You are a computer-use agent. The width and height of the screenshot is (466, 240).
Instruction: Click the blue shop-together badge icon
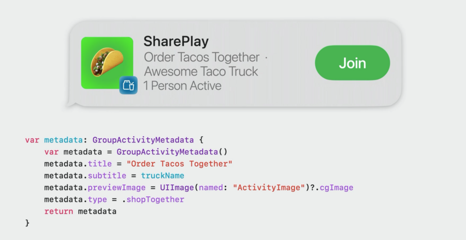(128, 85)
